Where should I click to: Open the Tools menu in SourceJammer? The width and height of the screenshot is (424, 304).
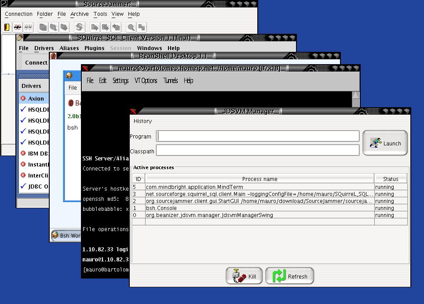[100, 14]
